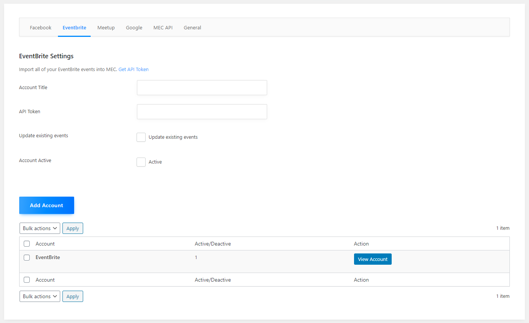This screenshot has width=529, height=323.
Task: Open the Meetup tab
Action: (x=106, y=27)
